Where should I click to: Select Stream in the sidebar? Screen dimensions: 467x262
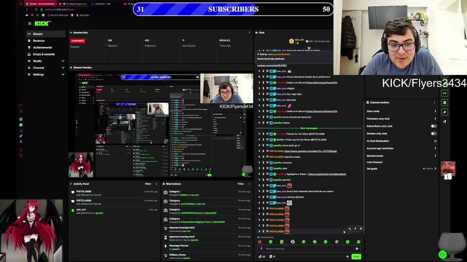click(x=46, y=34)
